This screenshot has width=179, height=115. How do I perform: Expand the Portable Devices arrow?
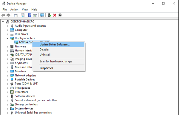7,80
